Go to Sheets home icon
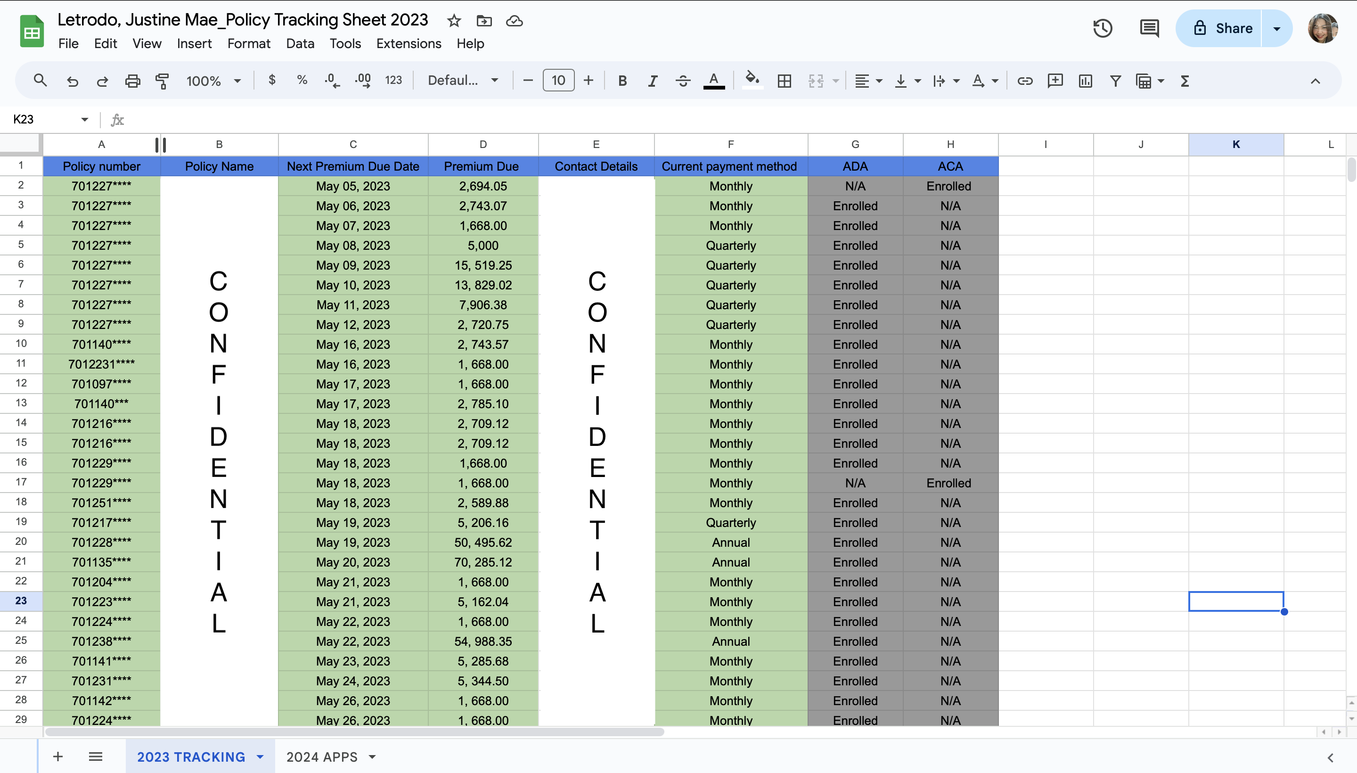Screen dimensions: 1357x773 32,31
